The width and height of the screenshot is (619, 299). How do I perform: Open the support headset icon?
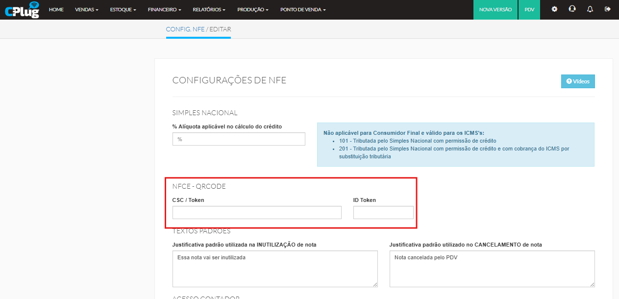click(572, 9)
